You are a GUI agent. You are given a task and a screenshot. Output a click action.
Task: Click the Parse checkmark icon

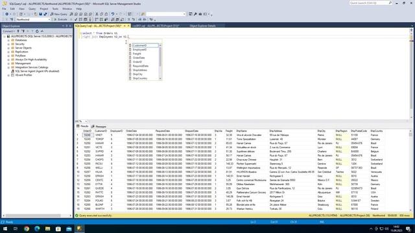76,19
